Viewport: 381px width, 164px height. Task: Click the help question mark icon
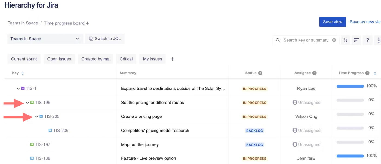click(x=367, y=40)
